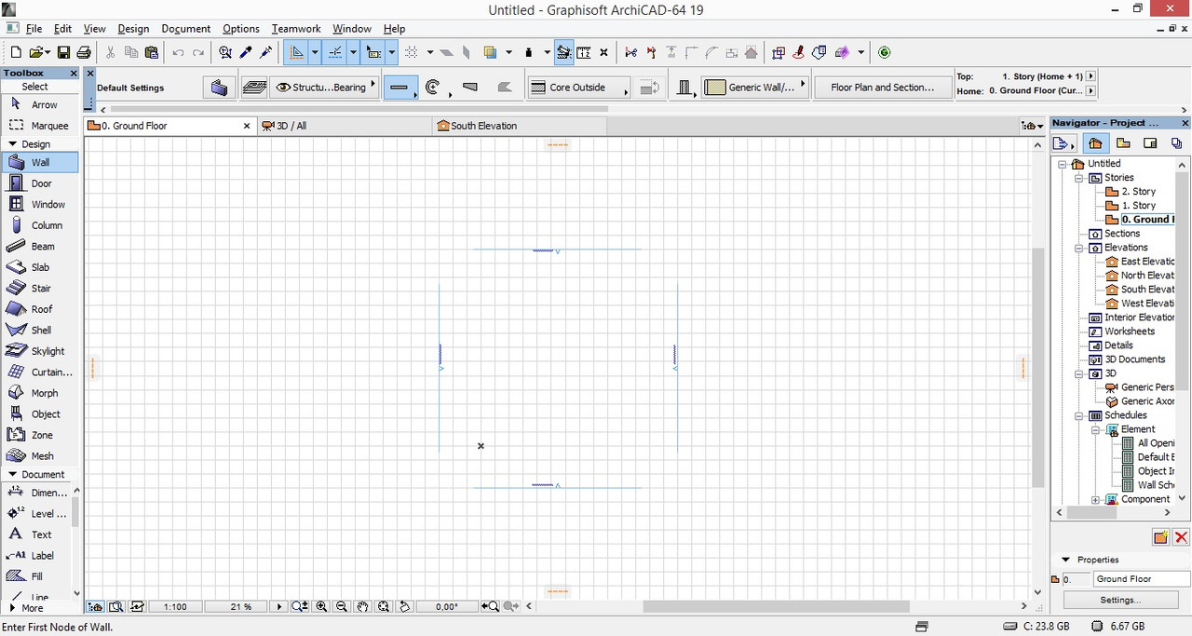Image resolution: width=1192 pixels, height=636 pixels.
Task: Click Zoom In magnifier icon
Action: (x=321, y=606)
